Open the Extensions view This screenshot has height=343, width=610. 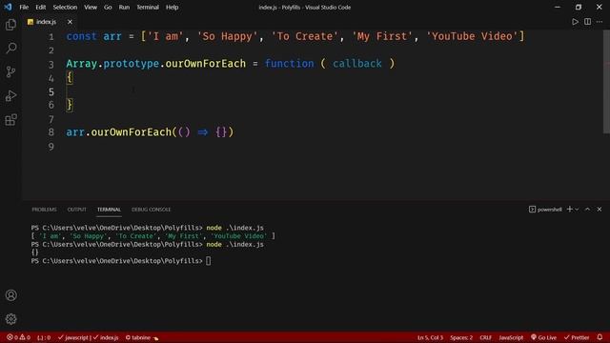coord(10,120)
